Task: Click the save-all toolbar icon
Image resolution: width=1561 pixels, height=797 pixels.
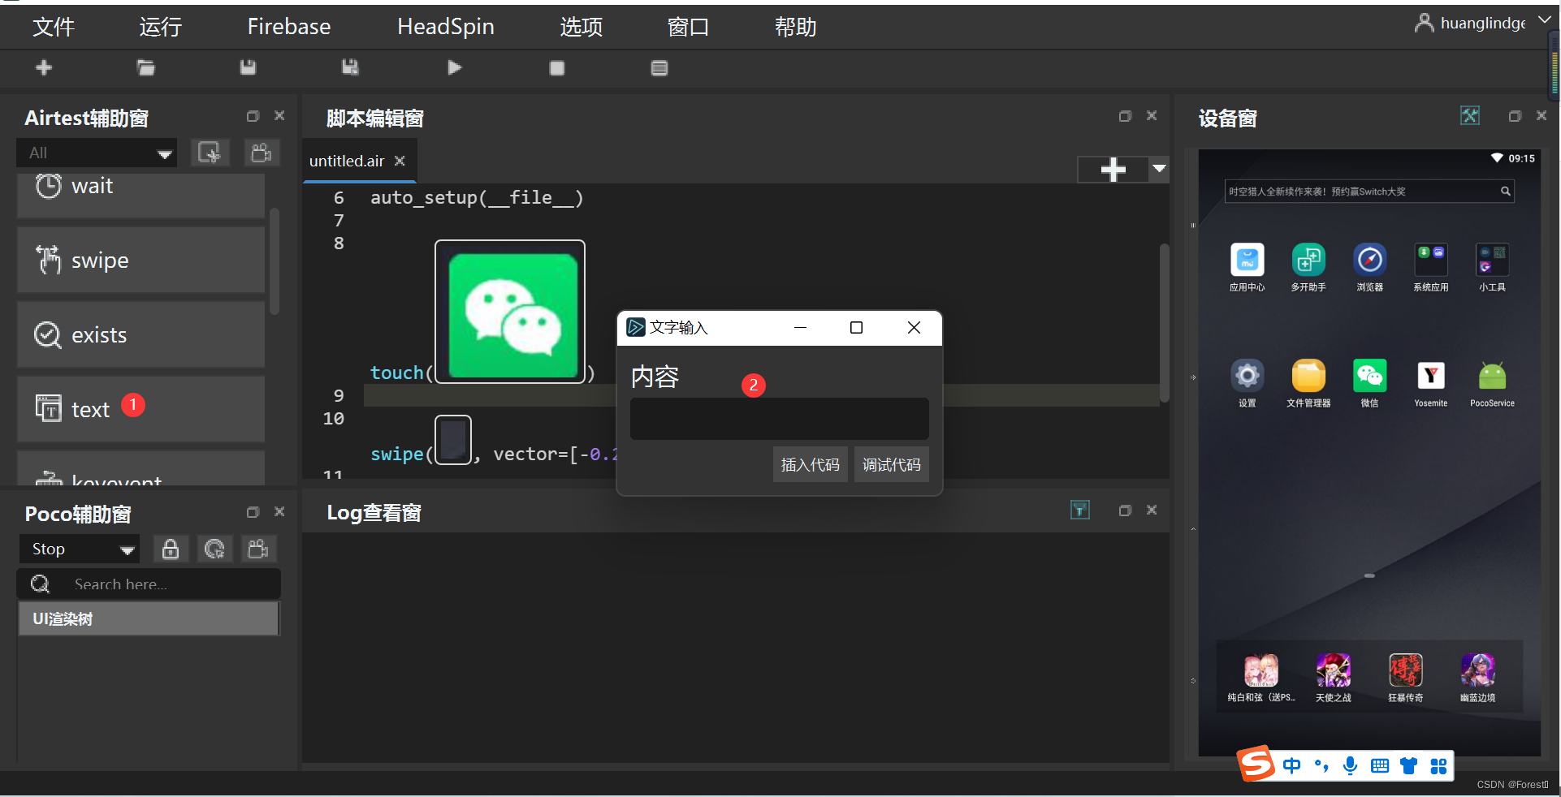Action: pos(350,68)
